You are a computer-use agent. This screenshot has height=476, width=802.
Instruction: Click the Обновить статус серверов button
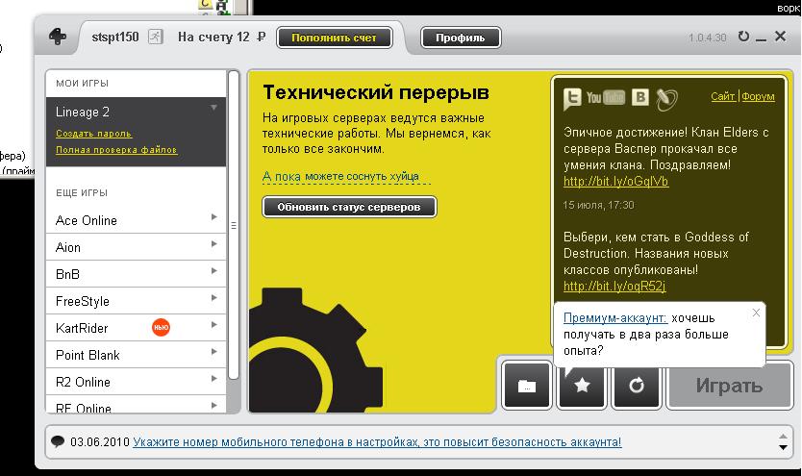[349, 207]
